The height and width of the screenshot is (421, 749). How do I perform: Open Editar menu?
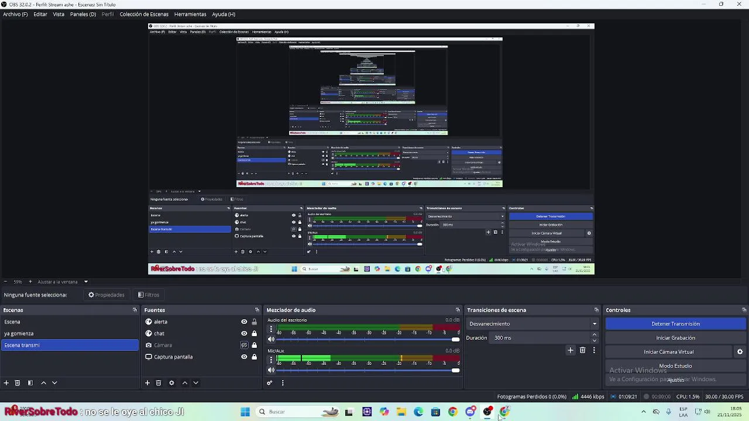coord(40,14)
